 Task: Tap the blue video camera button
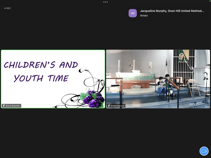204,151
